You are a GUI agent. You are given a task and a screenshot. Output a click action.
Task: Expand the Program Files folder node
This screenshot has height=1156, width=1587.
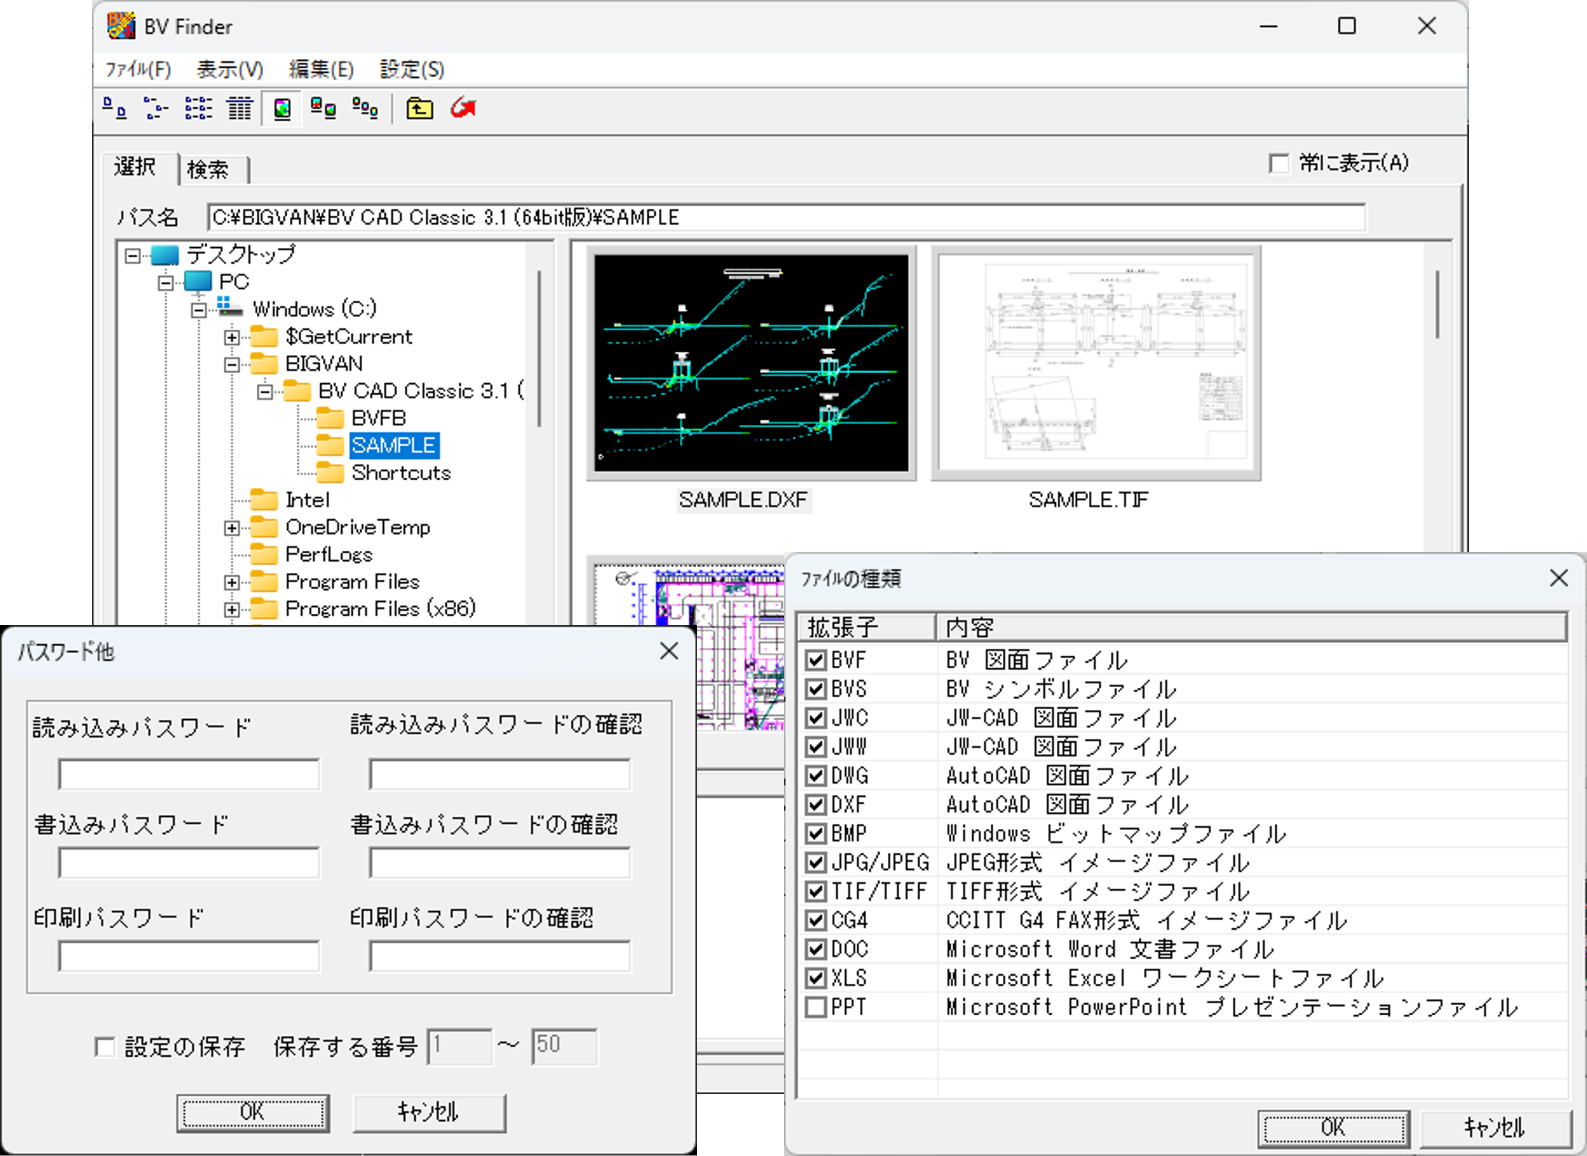[x=232, y=582]
